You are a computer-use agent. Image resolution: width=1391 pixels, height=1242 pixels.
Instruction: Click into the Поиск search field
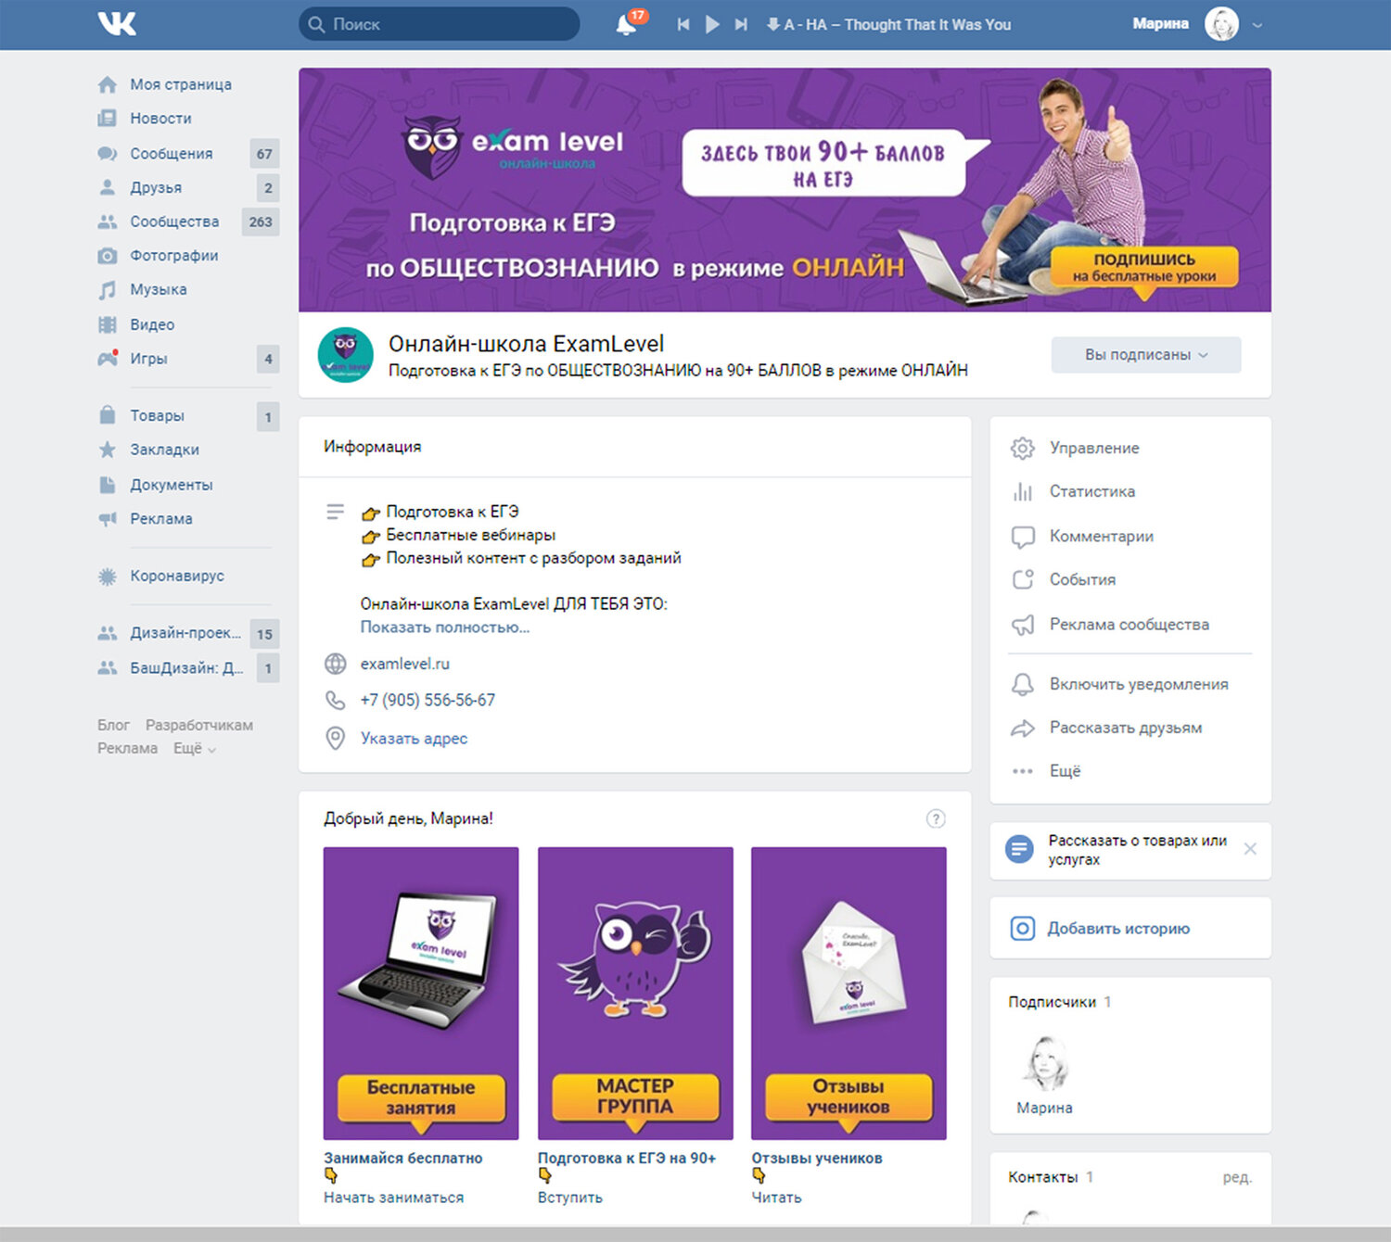[x=440, y=24]
